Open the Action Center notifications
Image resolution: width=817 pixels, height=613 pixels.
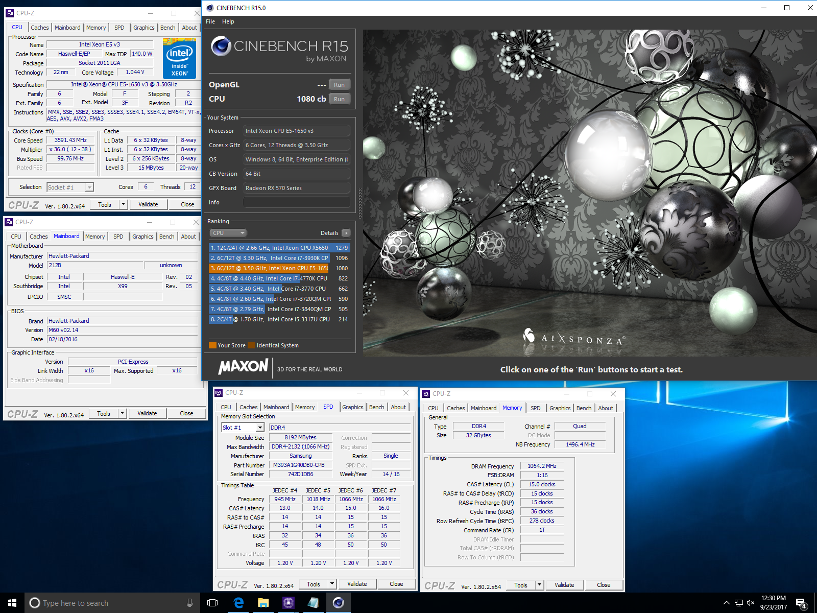(801, 603)
